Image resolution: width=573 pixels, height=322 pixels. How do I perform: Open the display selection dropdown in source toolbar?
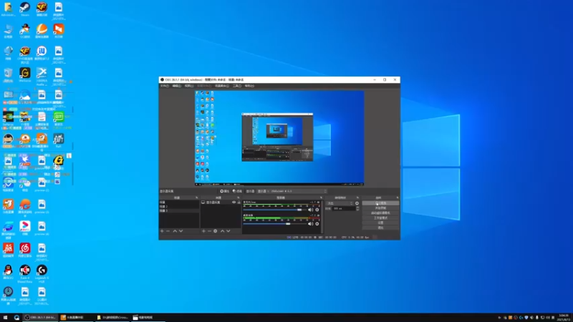point(292,191)
